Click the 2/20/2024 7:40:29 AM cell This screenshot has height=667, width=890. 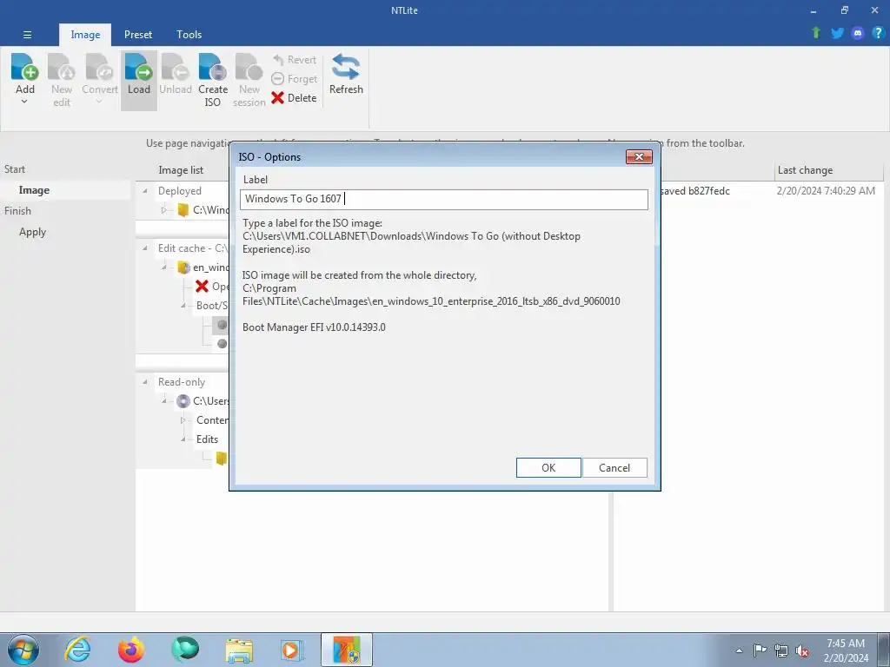[826, 191]
